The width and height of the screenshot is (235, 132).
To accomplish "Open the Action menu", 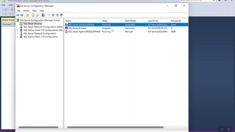I will 26,11.
